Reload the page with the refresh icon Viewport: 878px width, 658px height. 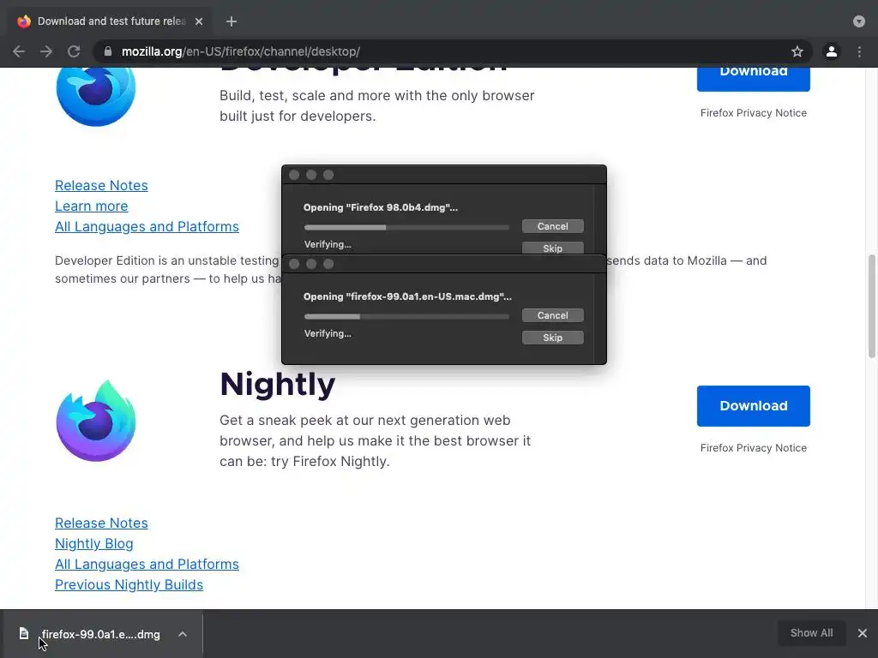coord(74,51)
